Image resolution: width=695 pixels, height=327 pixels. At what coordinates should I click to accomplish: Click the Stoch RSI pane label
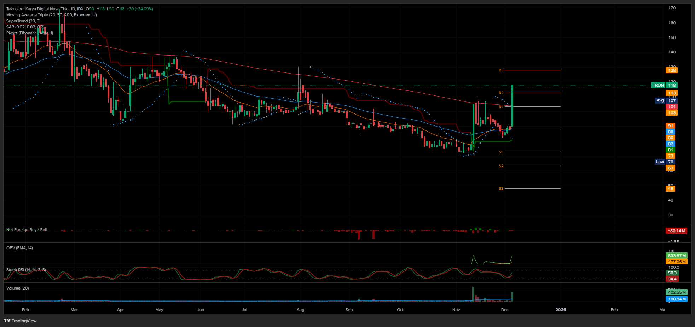click(26, 270)
